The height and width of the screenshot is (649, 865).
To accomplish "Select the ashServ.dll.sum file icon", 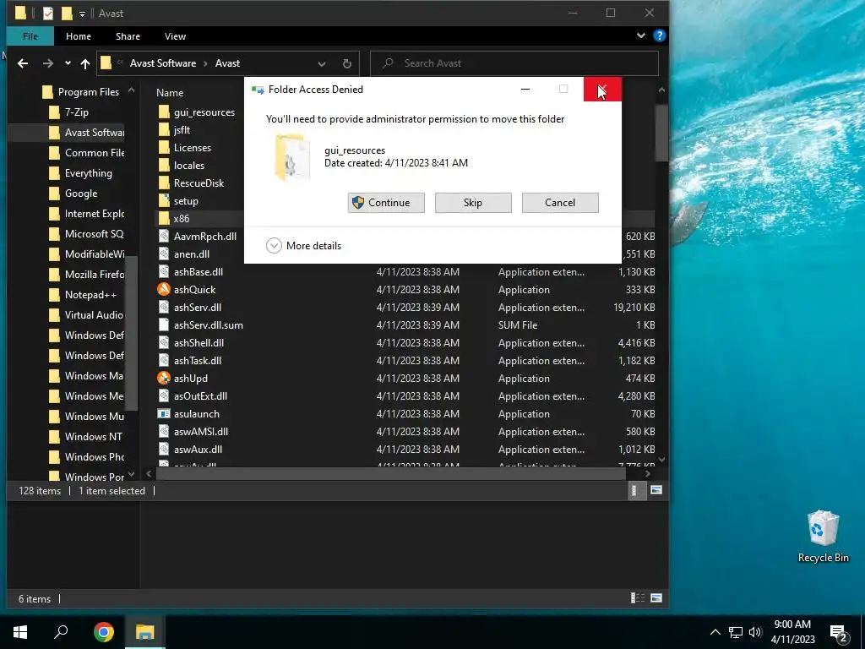I will click(164, 325).
